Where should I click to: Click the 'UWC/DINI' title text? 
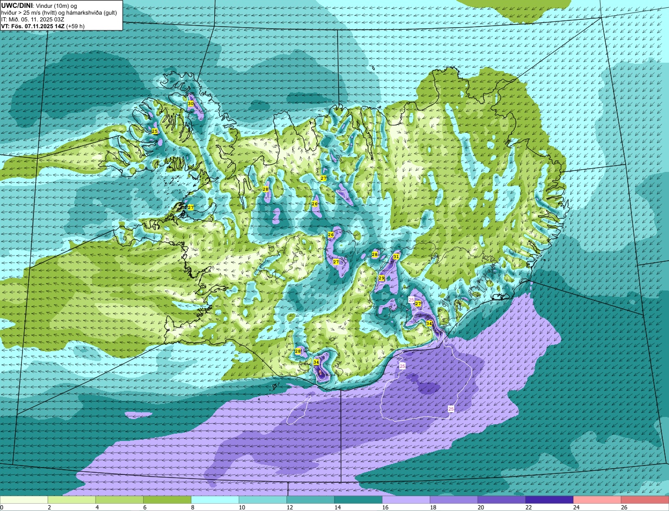tap(17, 6)
